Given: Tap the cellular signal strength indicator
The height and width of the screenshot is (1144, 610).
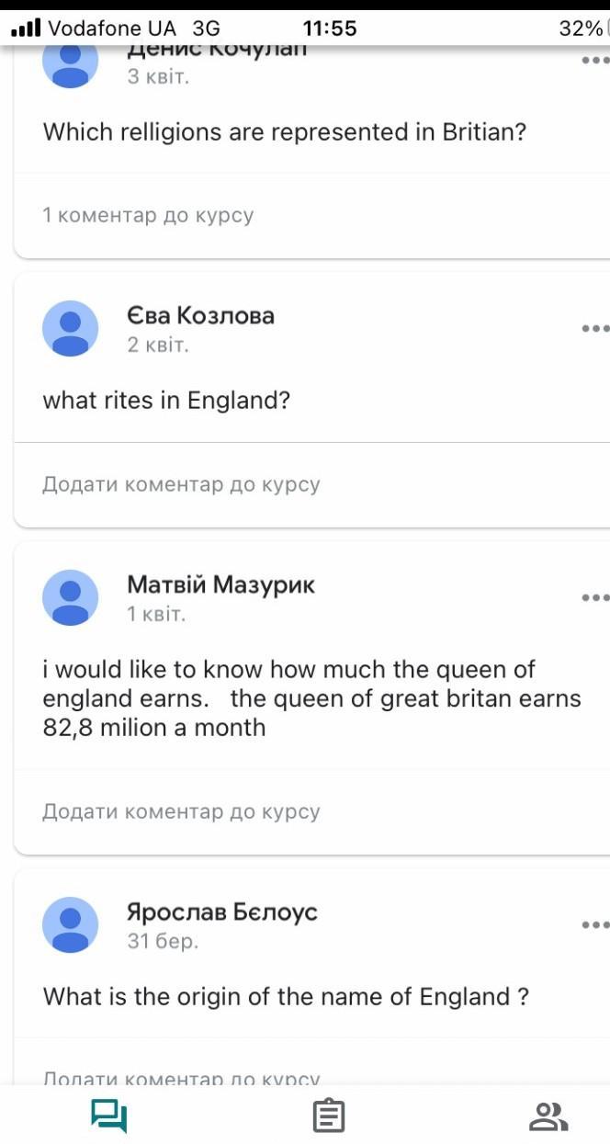Looking at the screenshot, I should tap(26, 28).
